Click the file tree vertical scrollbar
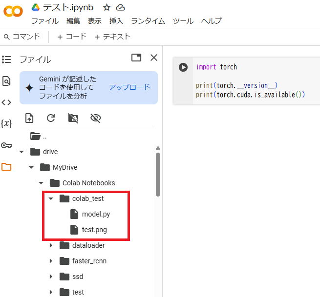Image resolution: width=320 pixels, height=297 pixels. click(158, 173)
